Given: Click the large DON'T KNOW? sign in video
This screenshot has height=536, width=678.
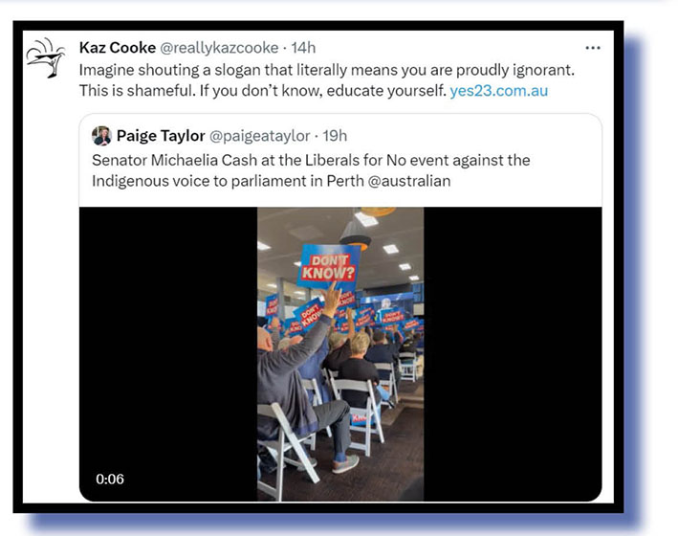Looking at the screenshot, I should point(328,267).
